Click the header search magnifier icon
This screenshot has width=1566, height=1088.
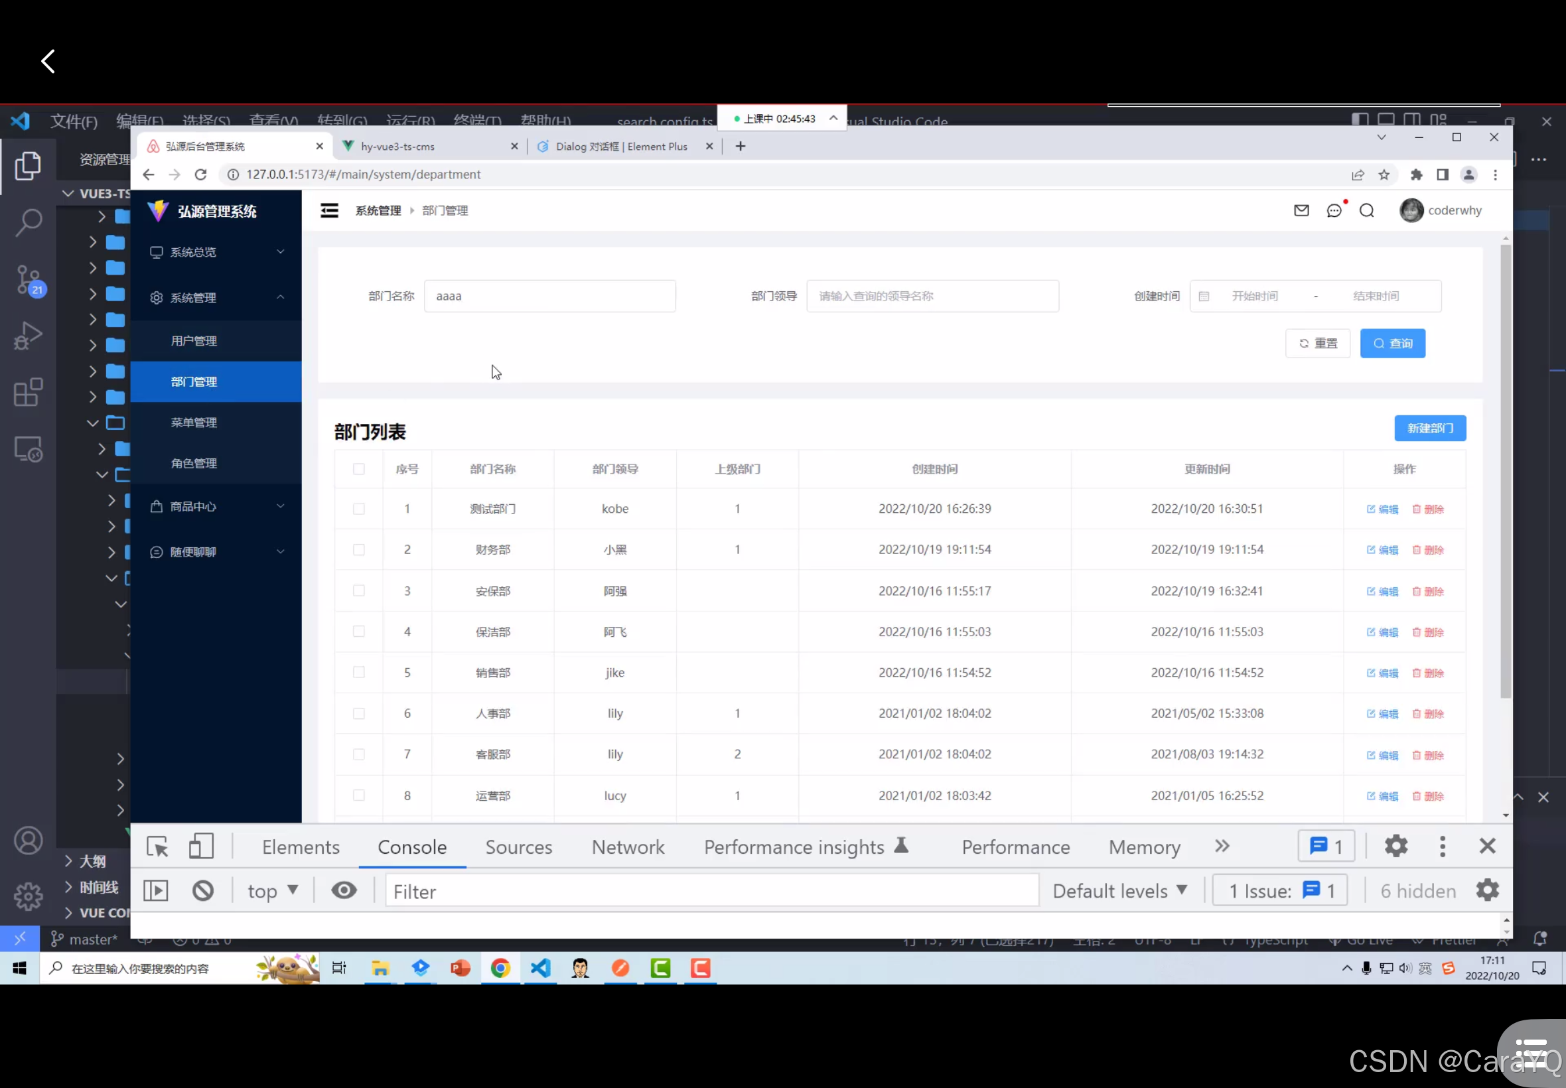1366,211
